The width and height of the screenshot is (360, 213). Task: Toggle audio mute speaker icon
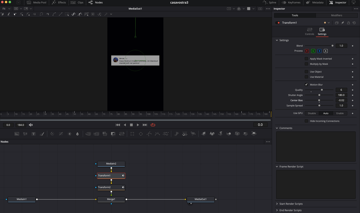point(31,125)
